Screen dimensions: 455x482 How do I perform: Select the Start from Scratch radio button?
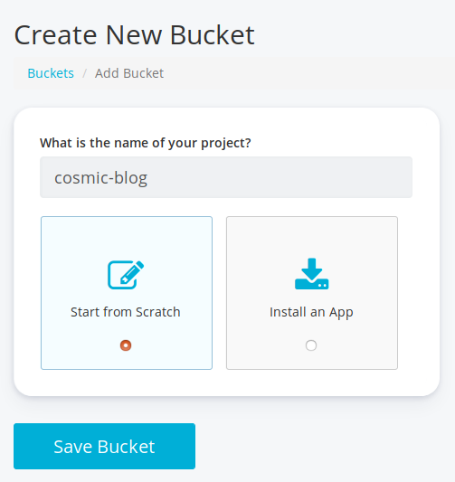coord(126,345)
